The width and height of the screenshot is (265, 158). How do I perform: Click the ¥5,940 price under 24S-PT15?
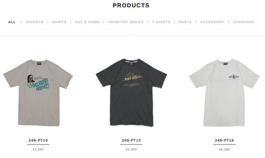click(131, 150)
